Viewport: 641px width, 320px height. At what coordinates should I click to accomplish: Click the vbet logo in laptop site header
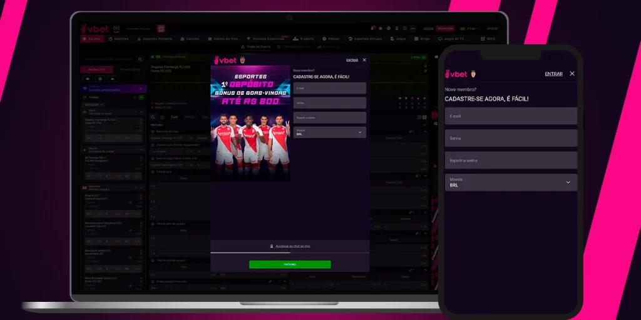95,29
